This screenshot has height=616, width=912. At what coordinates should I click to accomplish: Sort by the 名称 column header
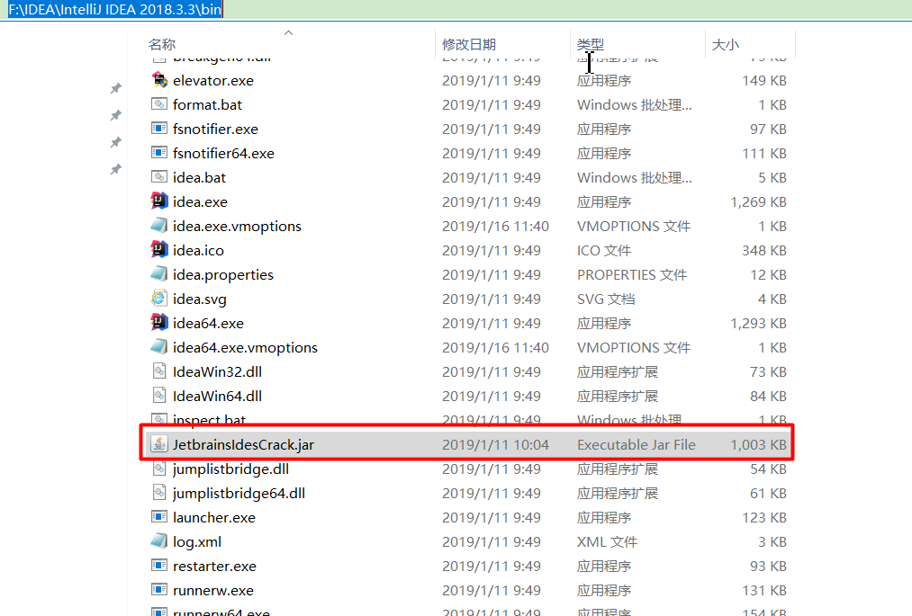click(162, 44)
